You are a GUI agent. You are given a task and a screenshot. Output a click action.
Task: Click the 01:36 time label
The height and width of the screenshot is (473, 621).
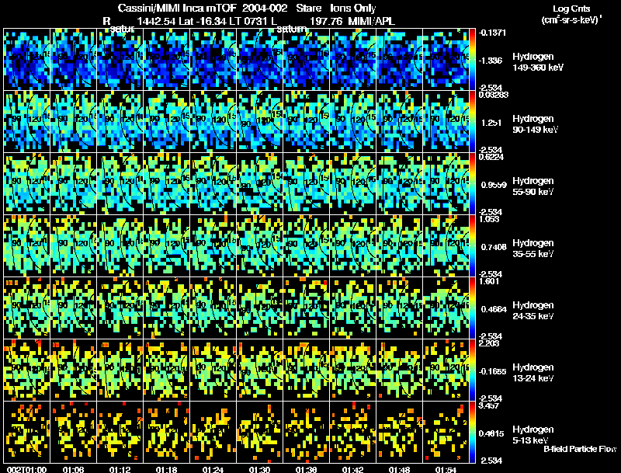point(306,470)
